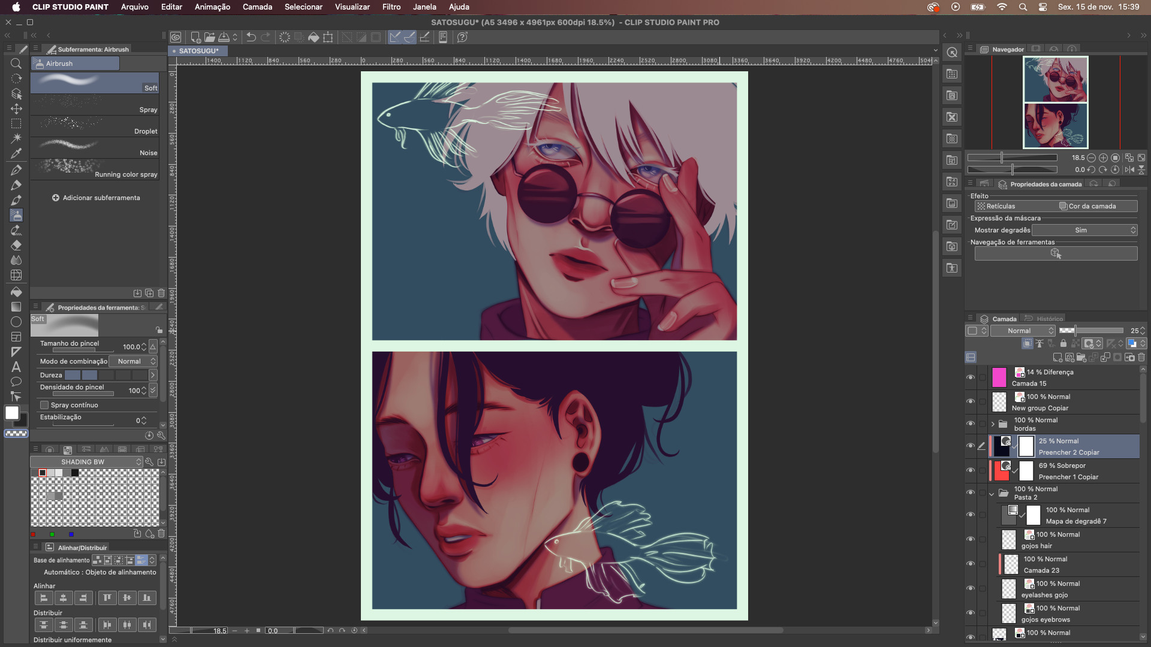Select the Spray sub tool
Screen dimensions: 1151x647
click(x=95, y=105)
